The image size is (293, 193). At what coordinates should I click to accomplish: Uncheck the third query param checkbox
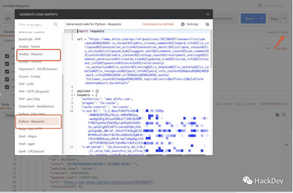(7, 72)
